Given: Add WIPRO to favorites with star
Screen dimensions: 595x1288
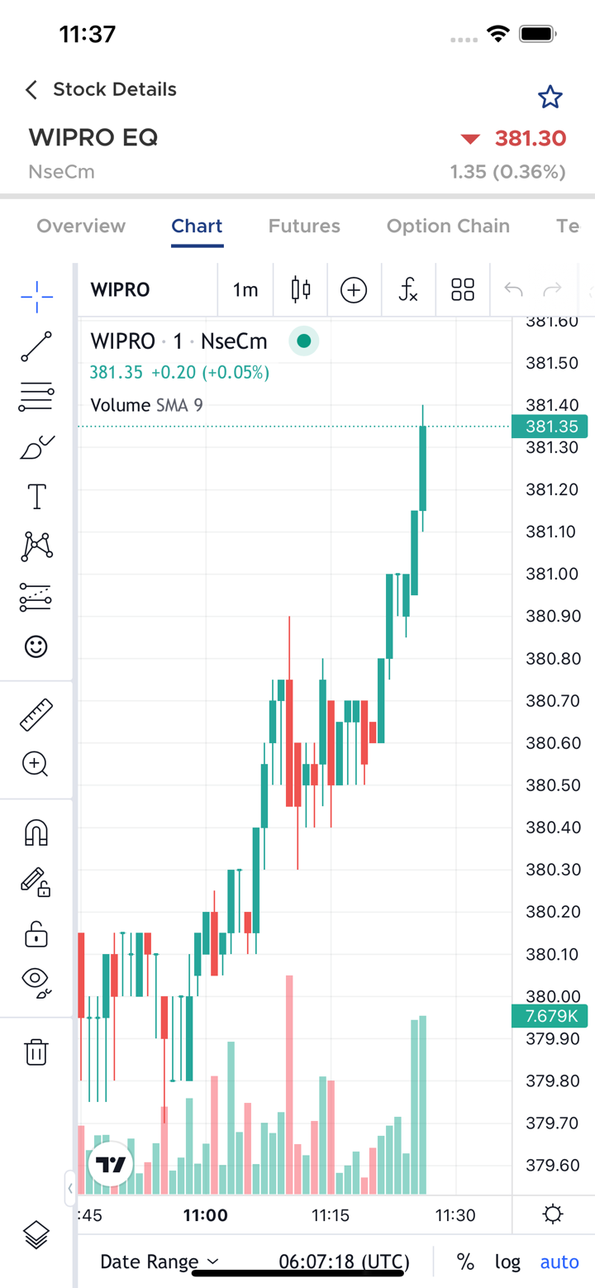Looking at the screenshot, I should (x=550, y=98).
